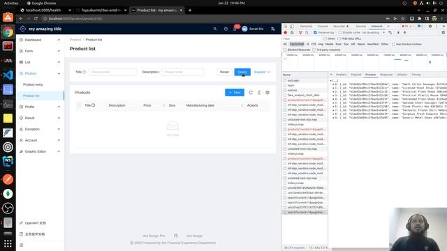Click the DevTools record network log button

(x=286, y=33)
